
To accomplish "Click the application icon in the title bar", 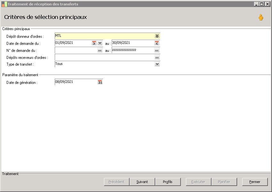I will [4, 4].
